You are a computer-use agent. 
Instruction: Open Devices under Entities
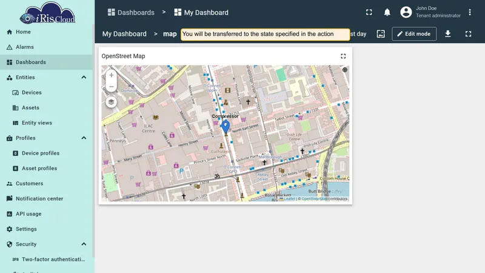[x=47, y=93]
